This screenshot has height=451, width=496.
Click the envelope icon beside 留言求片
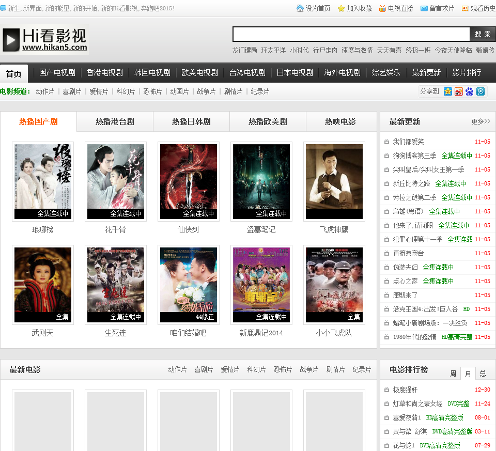pyautogui.click(x=424, y=9)
